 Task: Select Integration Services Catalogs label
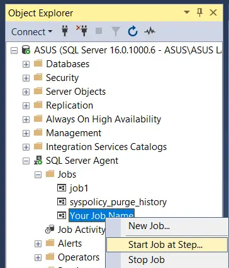click(x=106, y=147)
